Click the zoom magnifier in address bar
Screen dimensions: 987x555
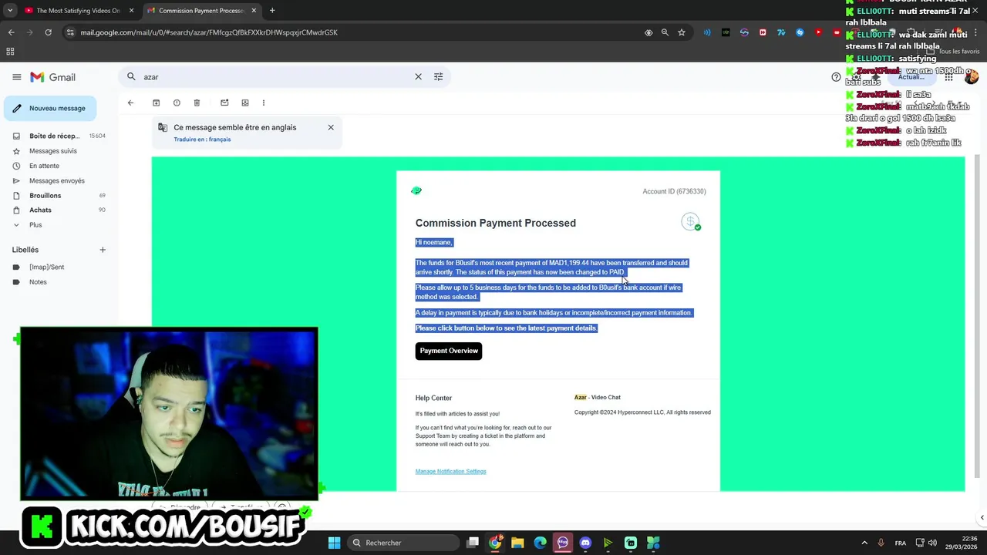[665, 32]
